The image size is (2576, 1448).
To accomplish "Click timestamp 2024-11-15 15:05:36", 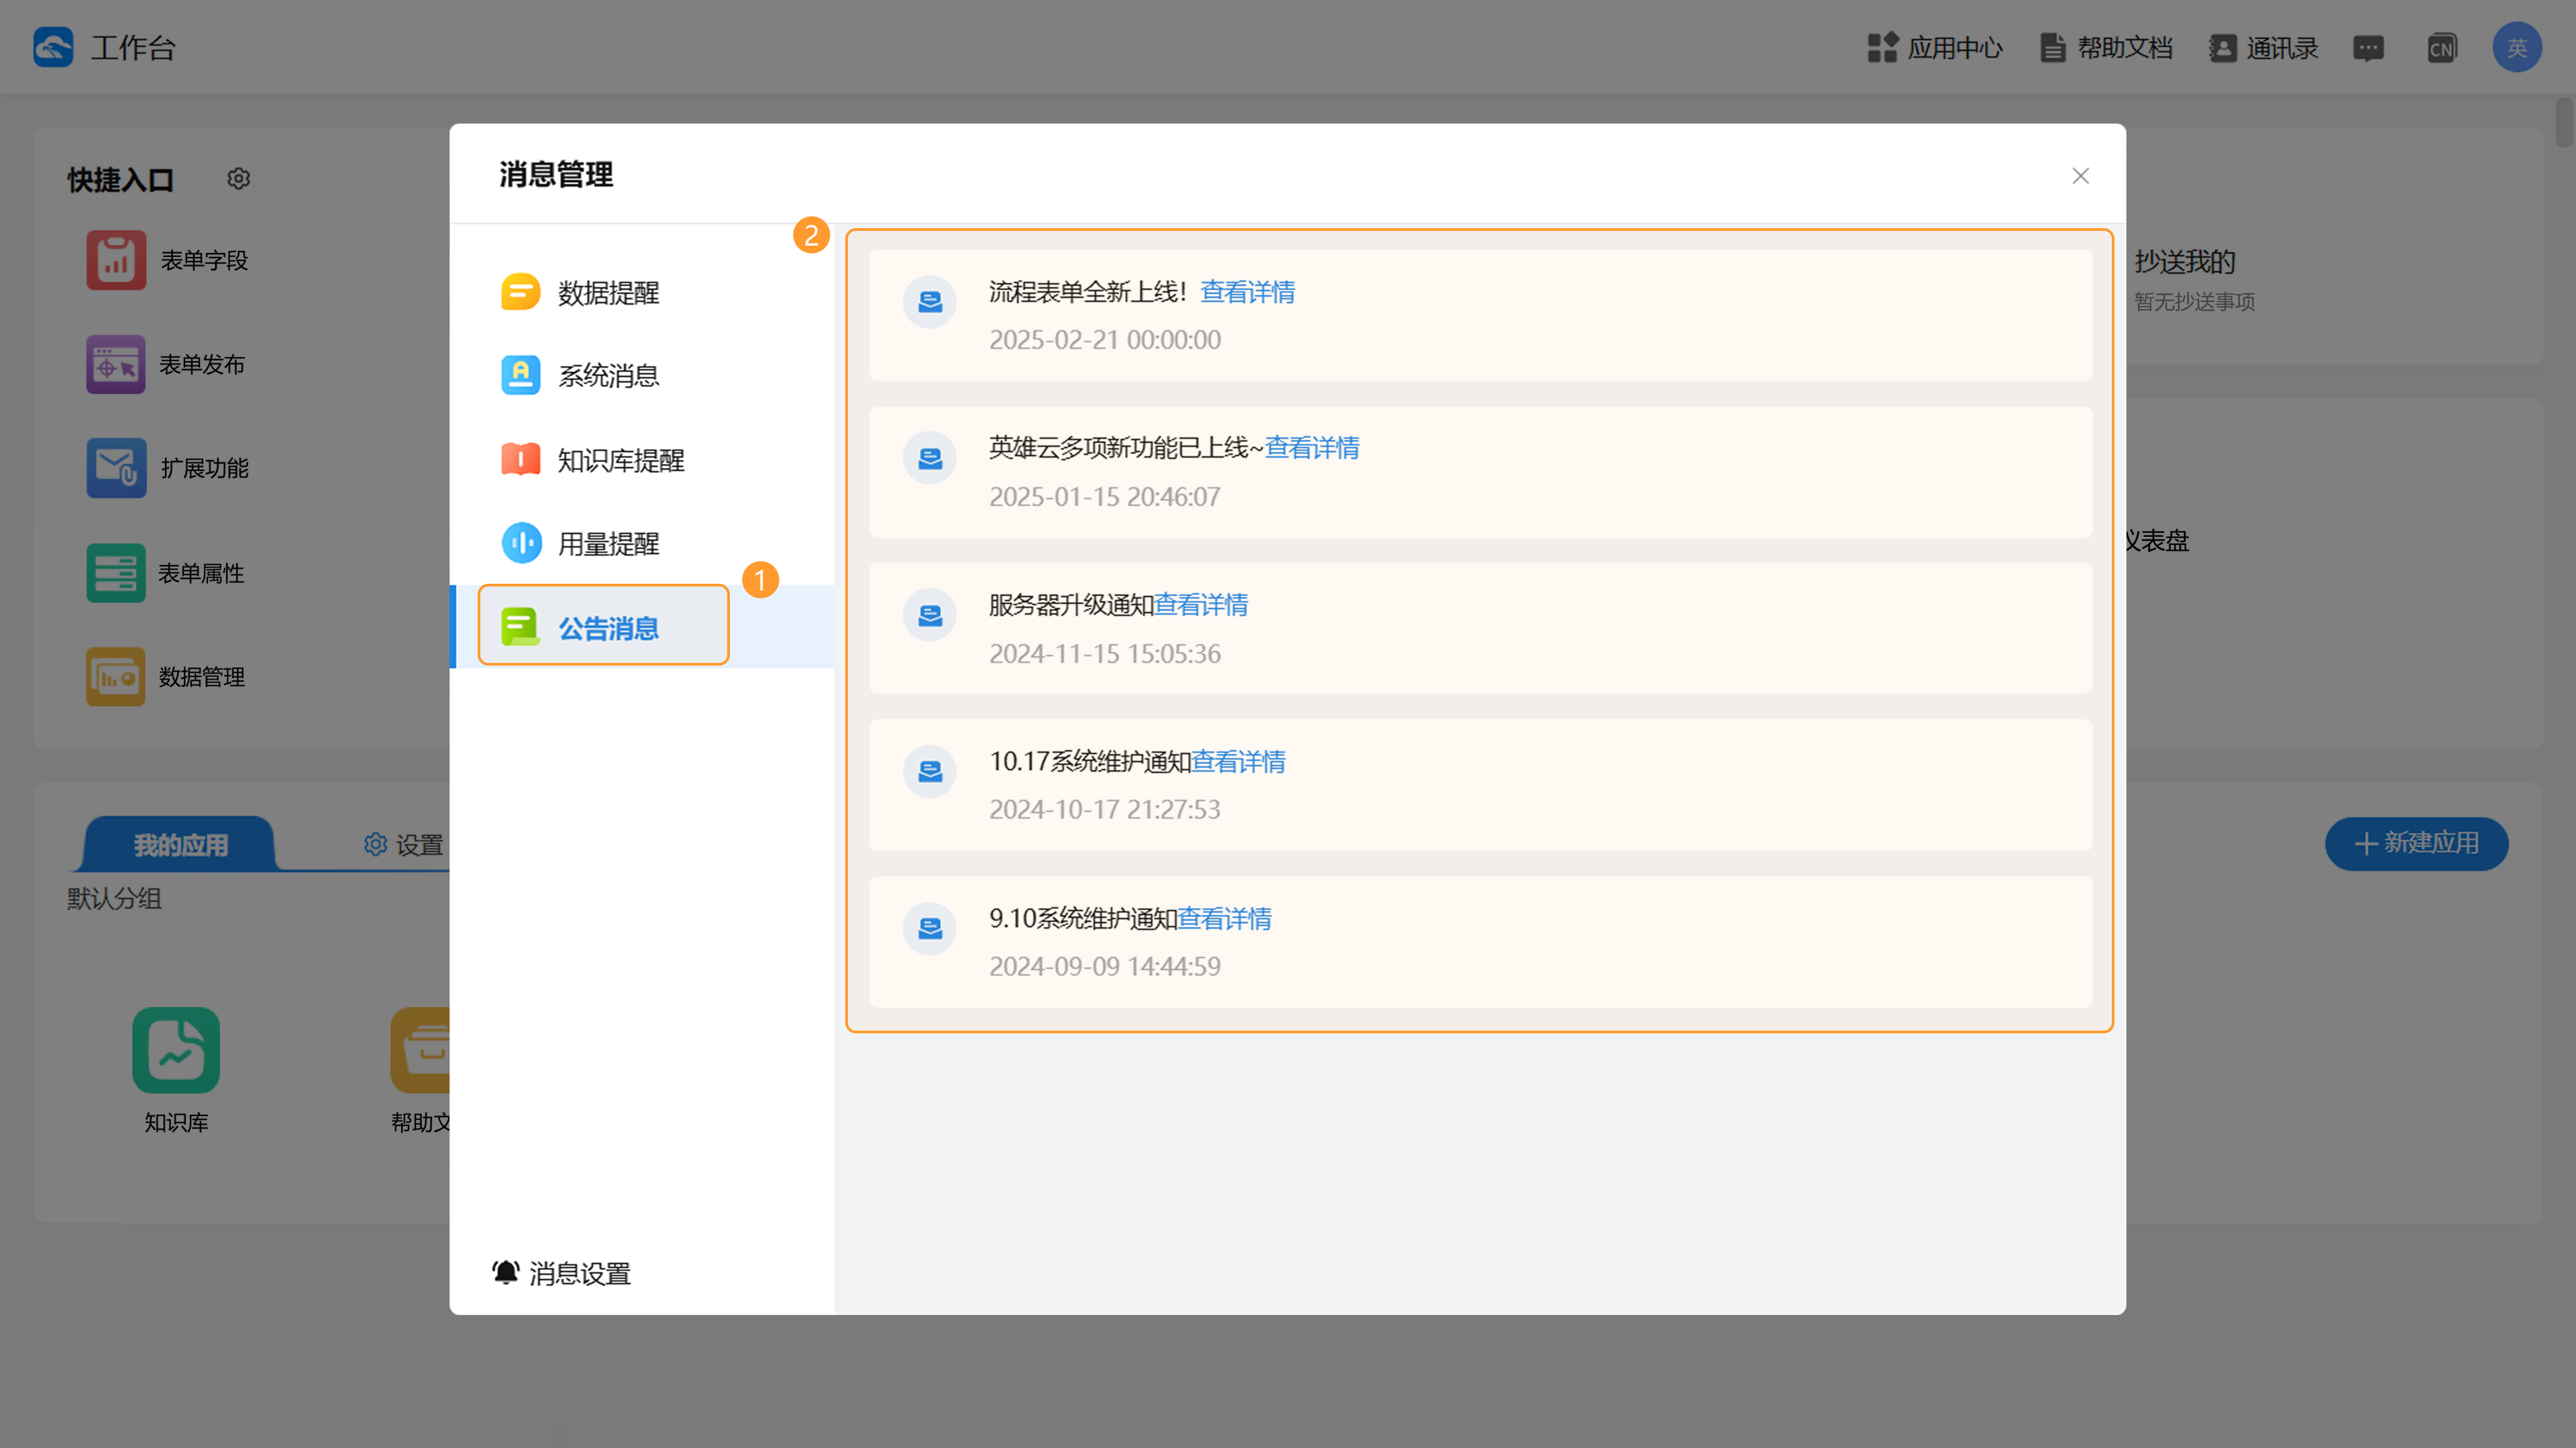I will coord(1105,654).
